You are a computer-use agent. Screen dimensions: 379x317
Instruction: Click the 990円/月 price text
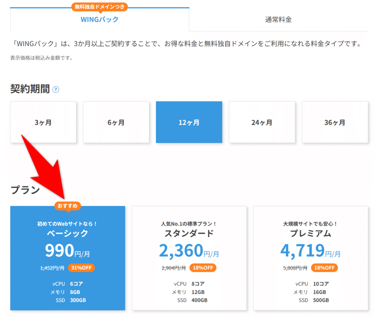[x=67, y=251]
